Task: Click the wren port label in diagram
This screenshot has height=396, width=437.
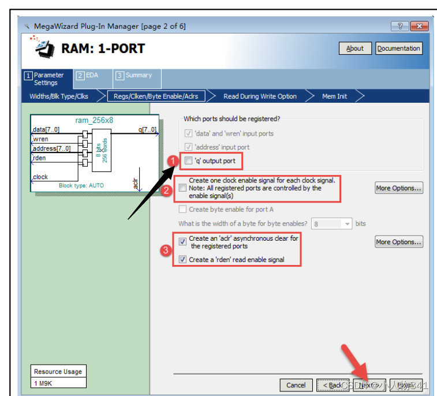Action: coord(40,139)
